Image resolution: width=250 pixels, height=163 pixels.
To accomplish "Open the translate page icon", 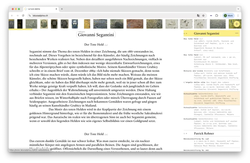I will click(198, 15).
